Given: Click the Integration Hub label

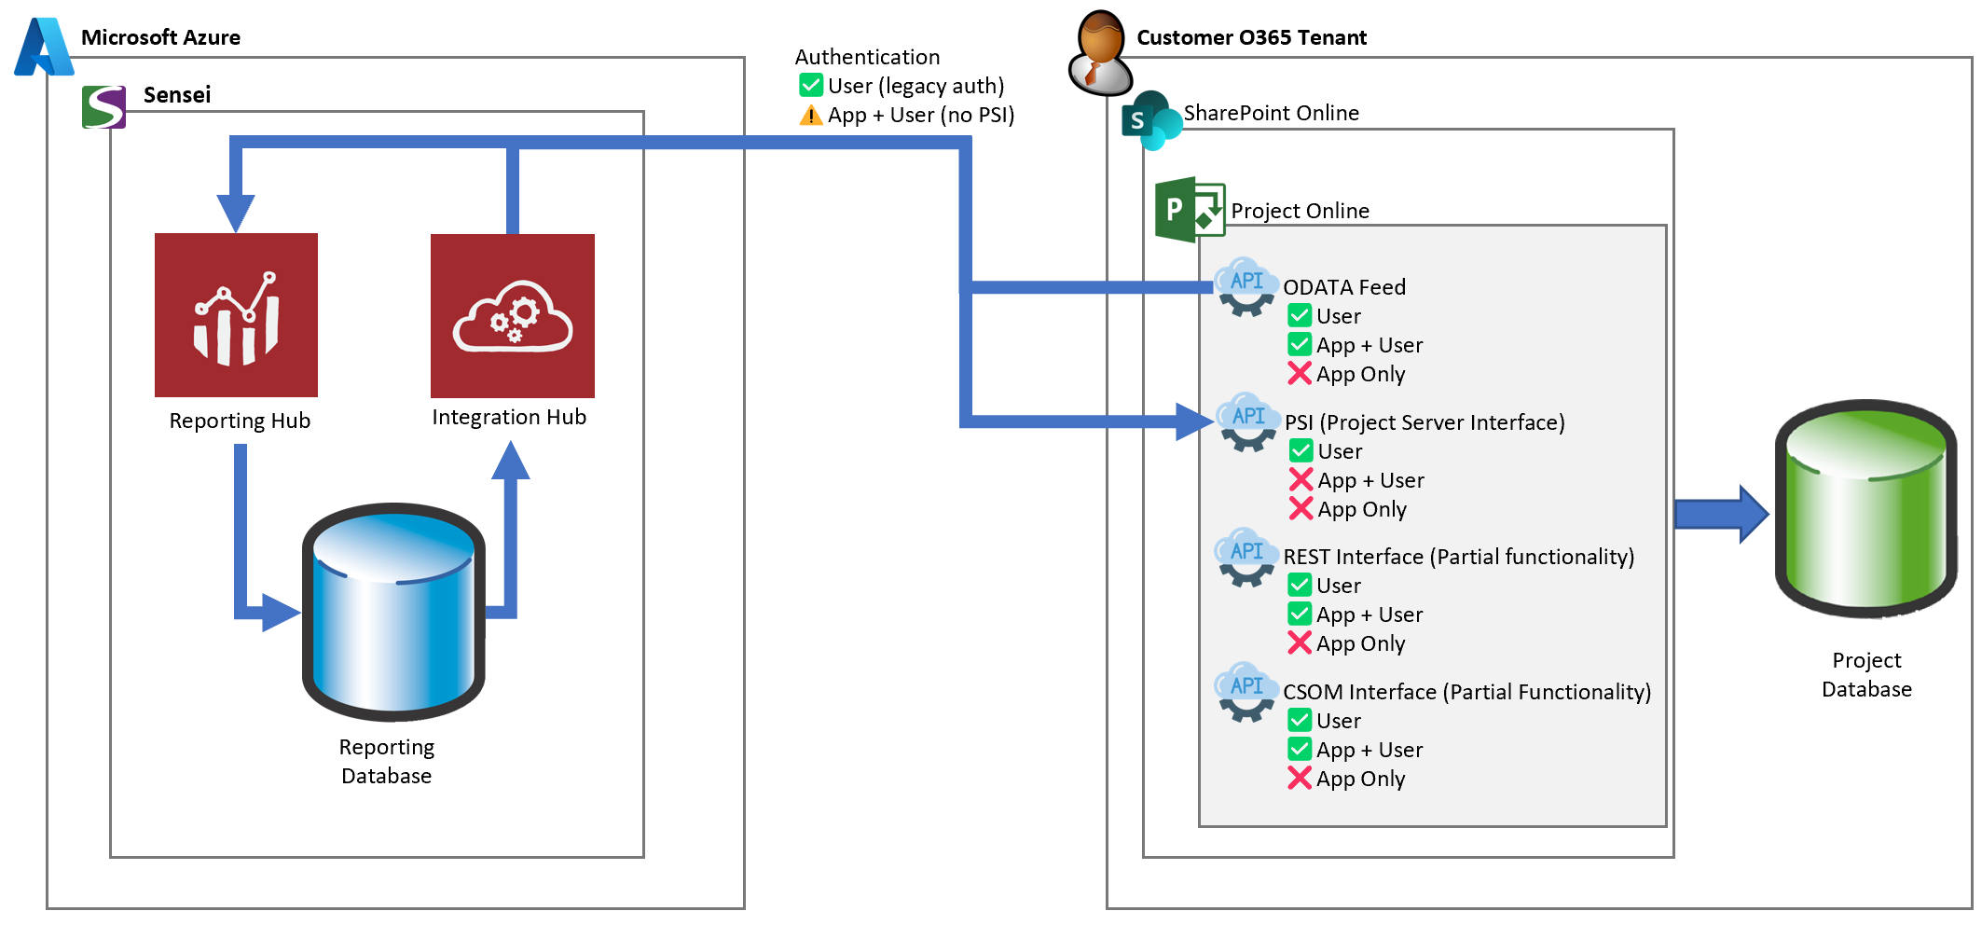Looking at the screenshot, I should point(509,417).
